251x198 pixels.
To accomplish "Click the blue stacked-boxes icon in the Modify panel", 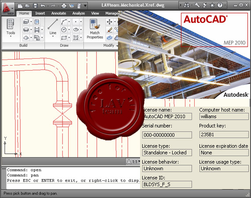I will pyautogui.click(x=110, y=38).
